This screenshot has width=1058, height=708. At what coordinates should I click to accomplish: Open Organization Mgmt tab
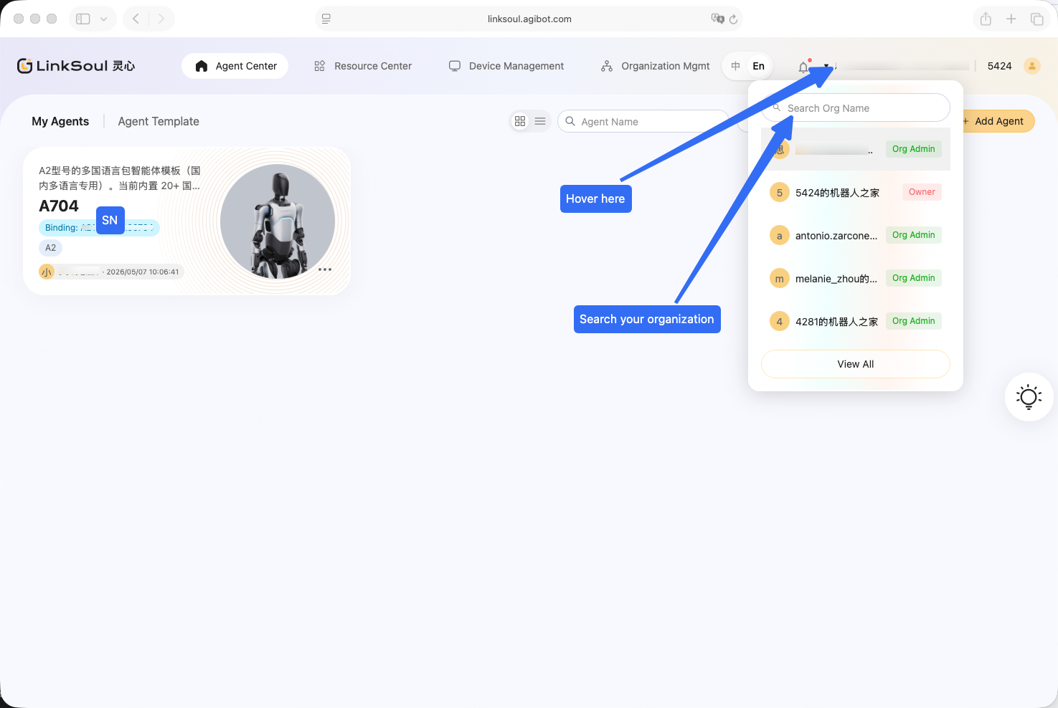(x=656, y=66)
